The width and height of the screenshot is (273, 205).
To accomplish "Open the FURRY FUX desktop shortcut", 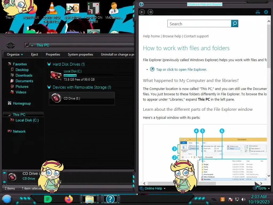I will (x=31, y=10).
